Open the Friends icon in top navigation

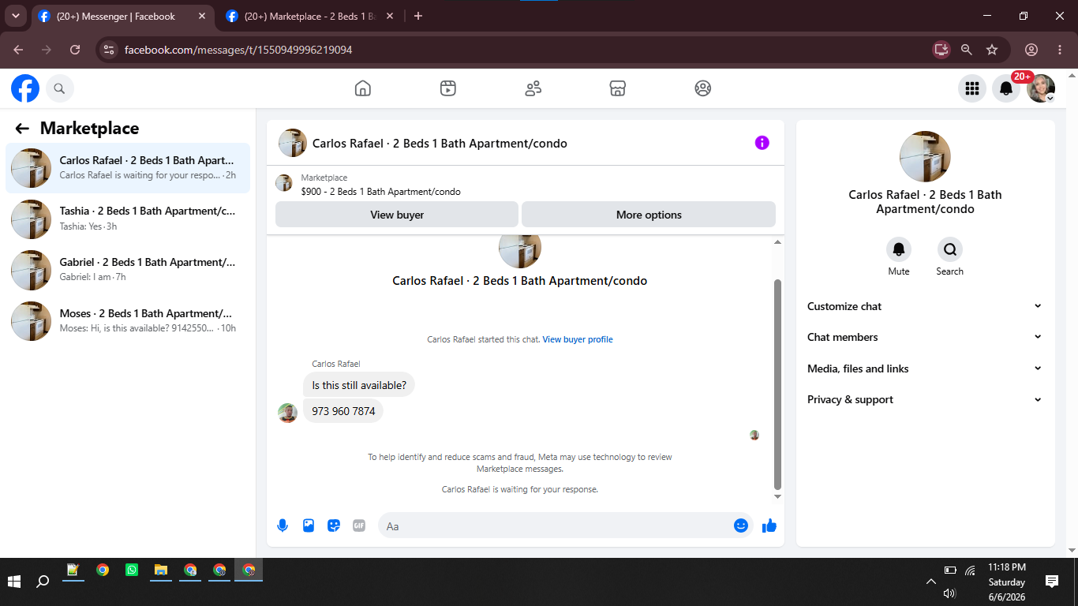click(533, 88)
